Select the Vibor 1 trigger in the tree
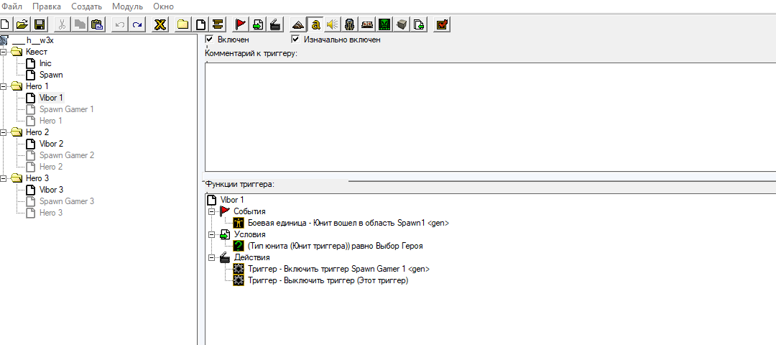Image resolution: width=776 pixels, height=345 pixels. (51, 98)
